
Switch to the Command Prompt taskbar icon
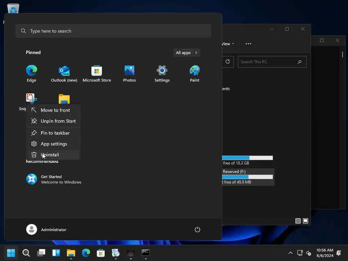(145, 253)
